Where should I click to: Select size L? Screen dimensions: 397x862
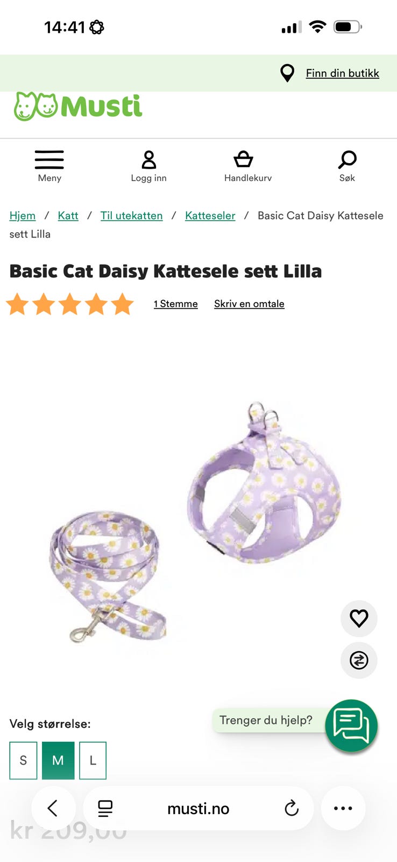coord(93,760)
